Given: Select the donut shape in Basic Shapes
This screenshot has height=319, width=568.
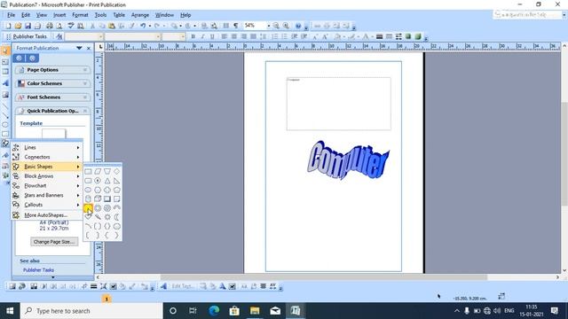Looking at the screenshot, I should click(x=98, y=208).
